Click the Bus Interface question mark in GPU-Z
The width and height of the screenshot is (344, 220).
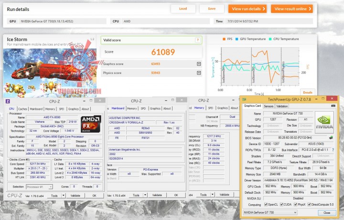coord(333,150)
